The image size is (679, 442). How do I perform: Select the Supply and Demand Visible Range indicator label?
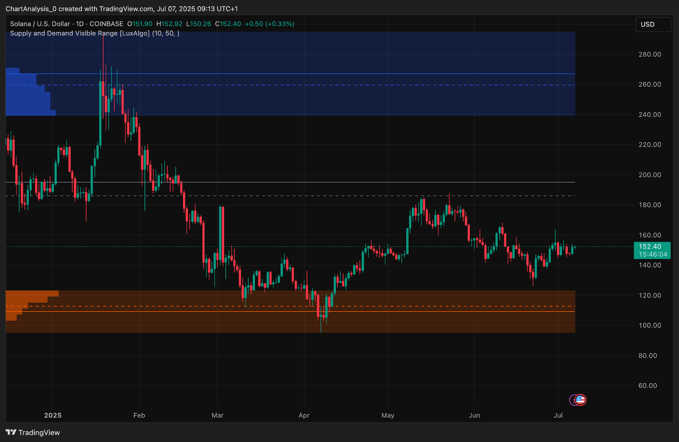pyautogui.click(x=95, y=33)
